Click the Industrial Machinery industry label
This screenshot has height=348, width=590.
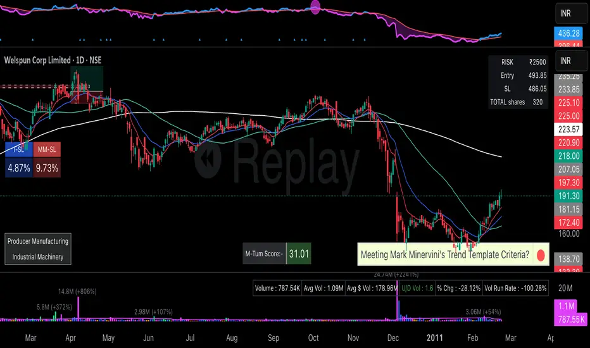pos(37,257)
